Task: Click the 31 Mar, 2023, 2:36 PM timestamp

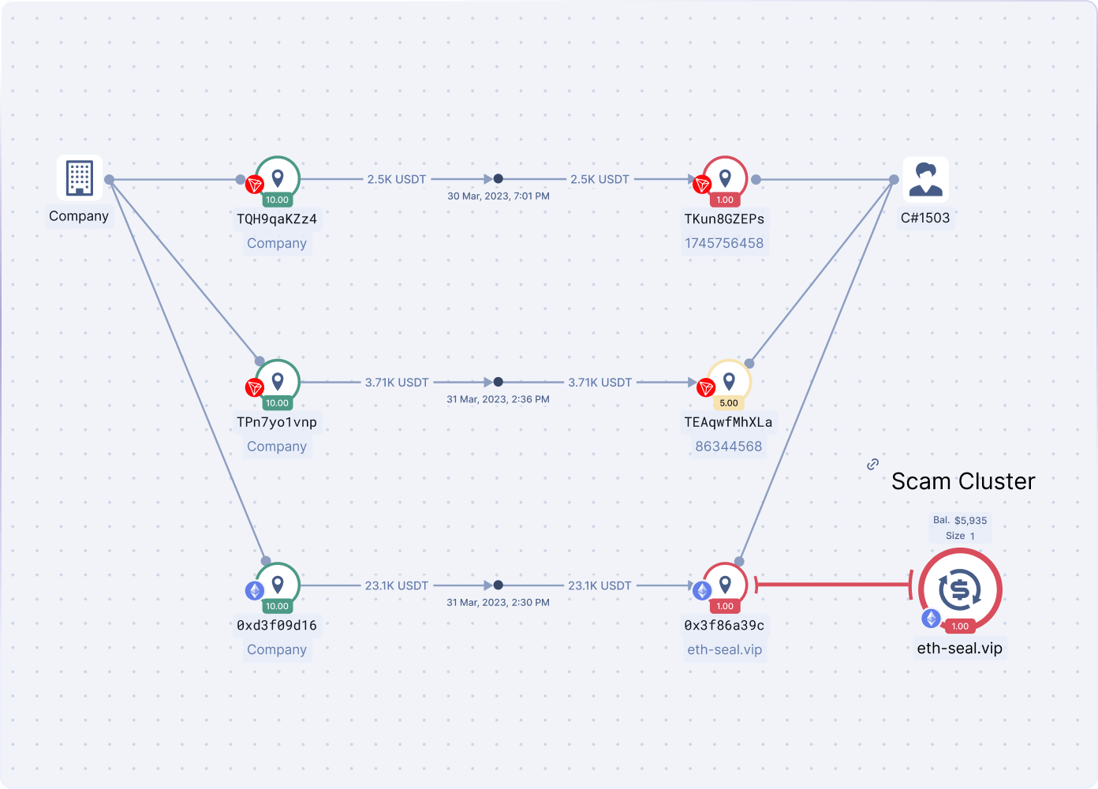Action: point(499,399)
